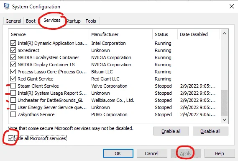Click the Apply button
Screen dimensions: 238x161
click(x=186, y=153)
